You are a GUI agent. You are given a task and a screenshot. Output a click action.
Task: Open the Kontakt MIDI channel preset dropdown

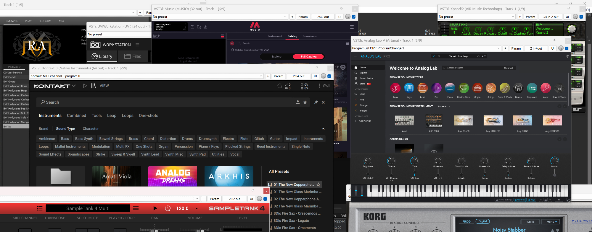click(x=261, y=76)
